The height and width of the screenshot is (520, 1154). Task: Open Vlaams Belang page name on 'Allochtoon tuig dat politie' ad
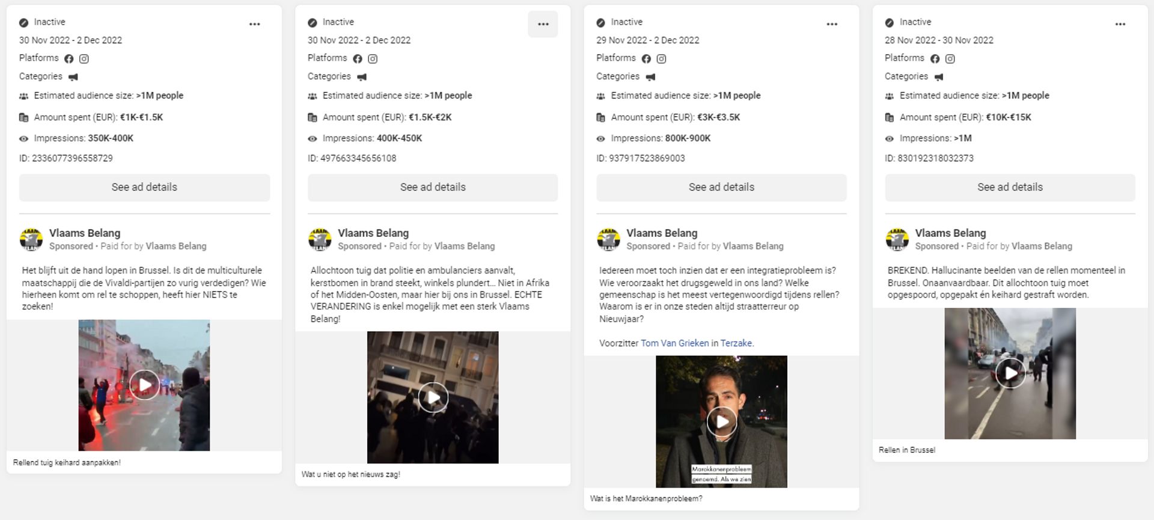tap(373, 233)
